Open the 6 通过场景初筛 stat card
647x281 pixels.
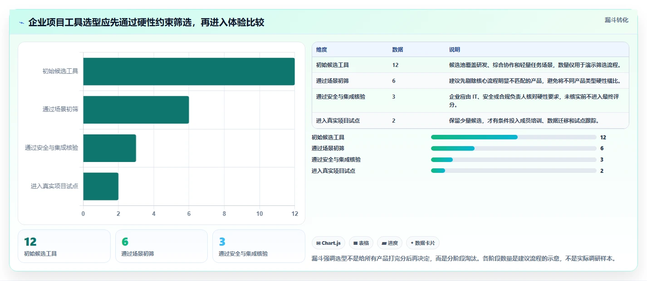[162, 246]
